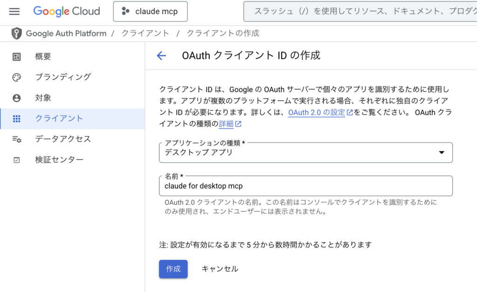Screen dimensions: 477x292
Task: Click the Google Auth Platform shield icon
Action: [x=17, y=34]
